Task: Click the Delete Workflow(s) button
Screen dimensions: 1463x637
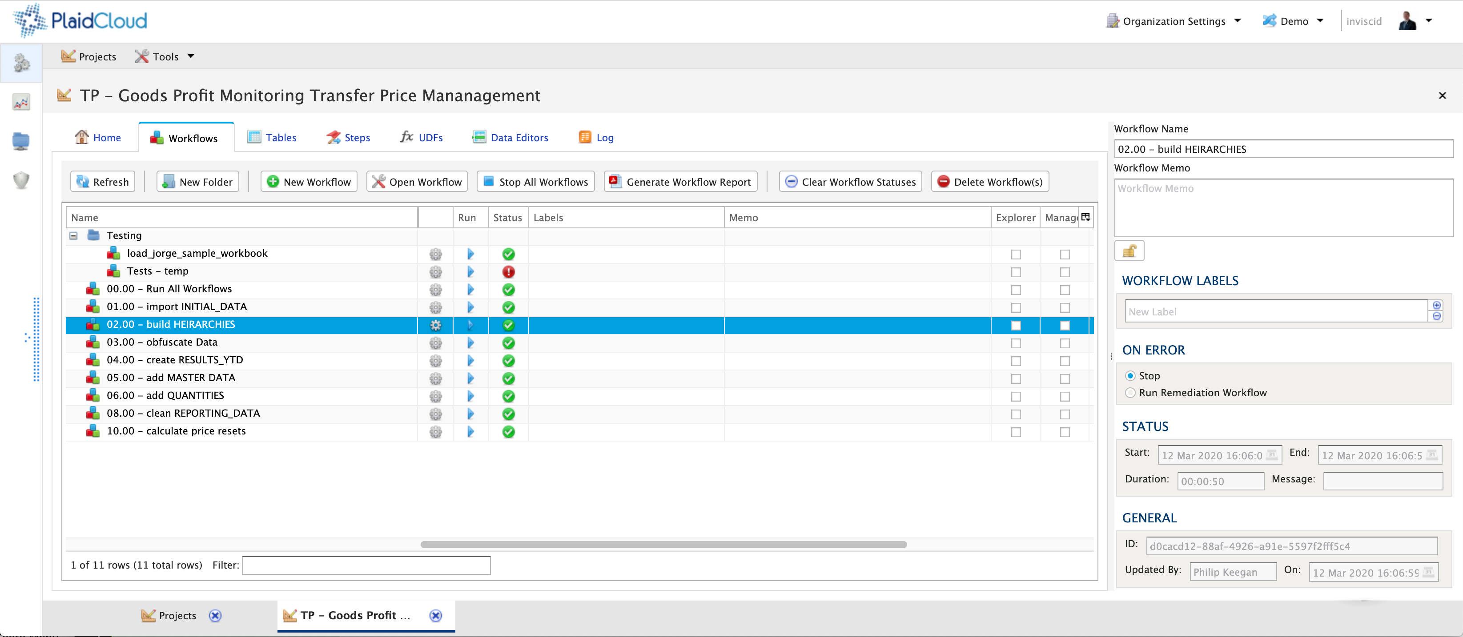Action: tap(990, 182)
